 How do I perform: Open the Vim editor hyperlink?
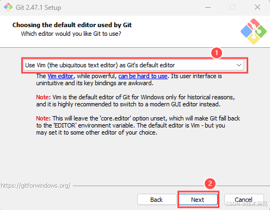[x=60, y=76]
